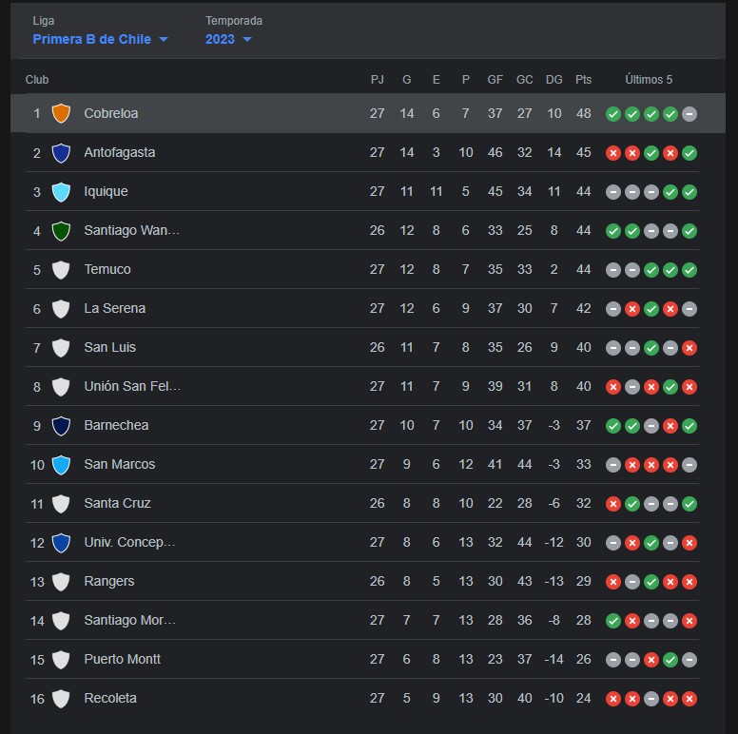
Task: Click the arrow next to 2023 season
Action: coord(247,40)
